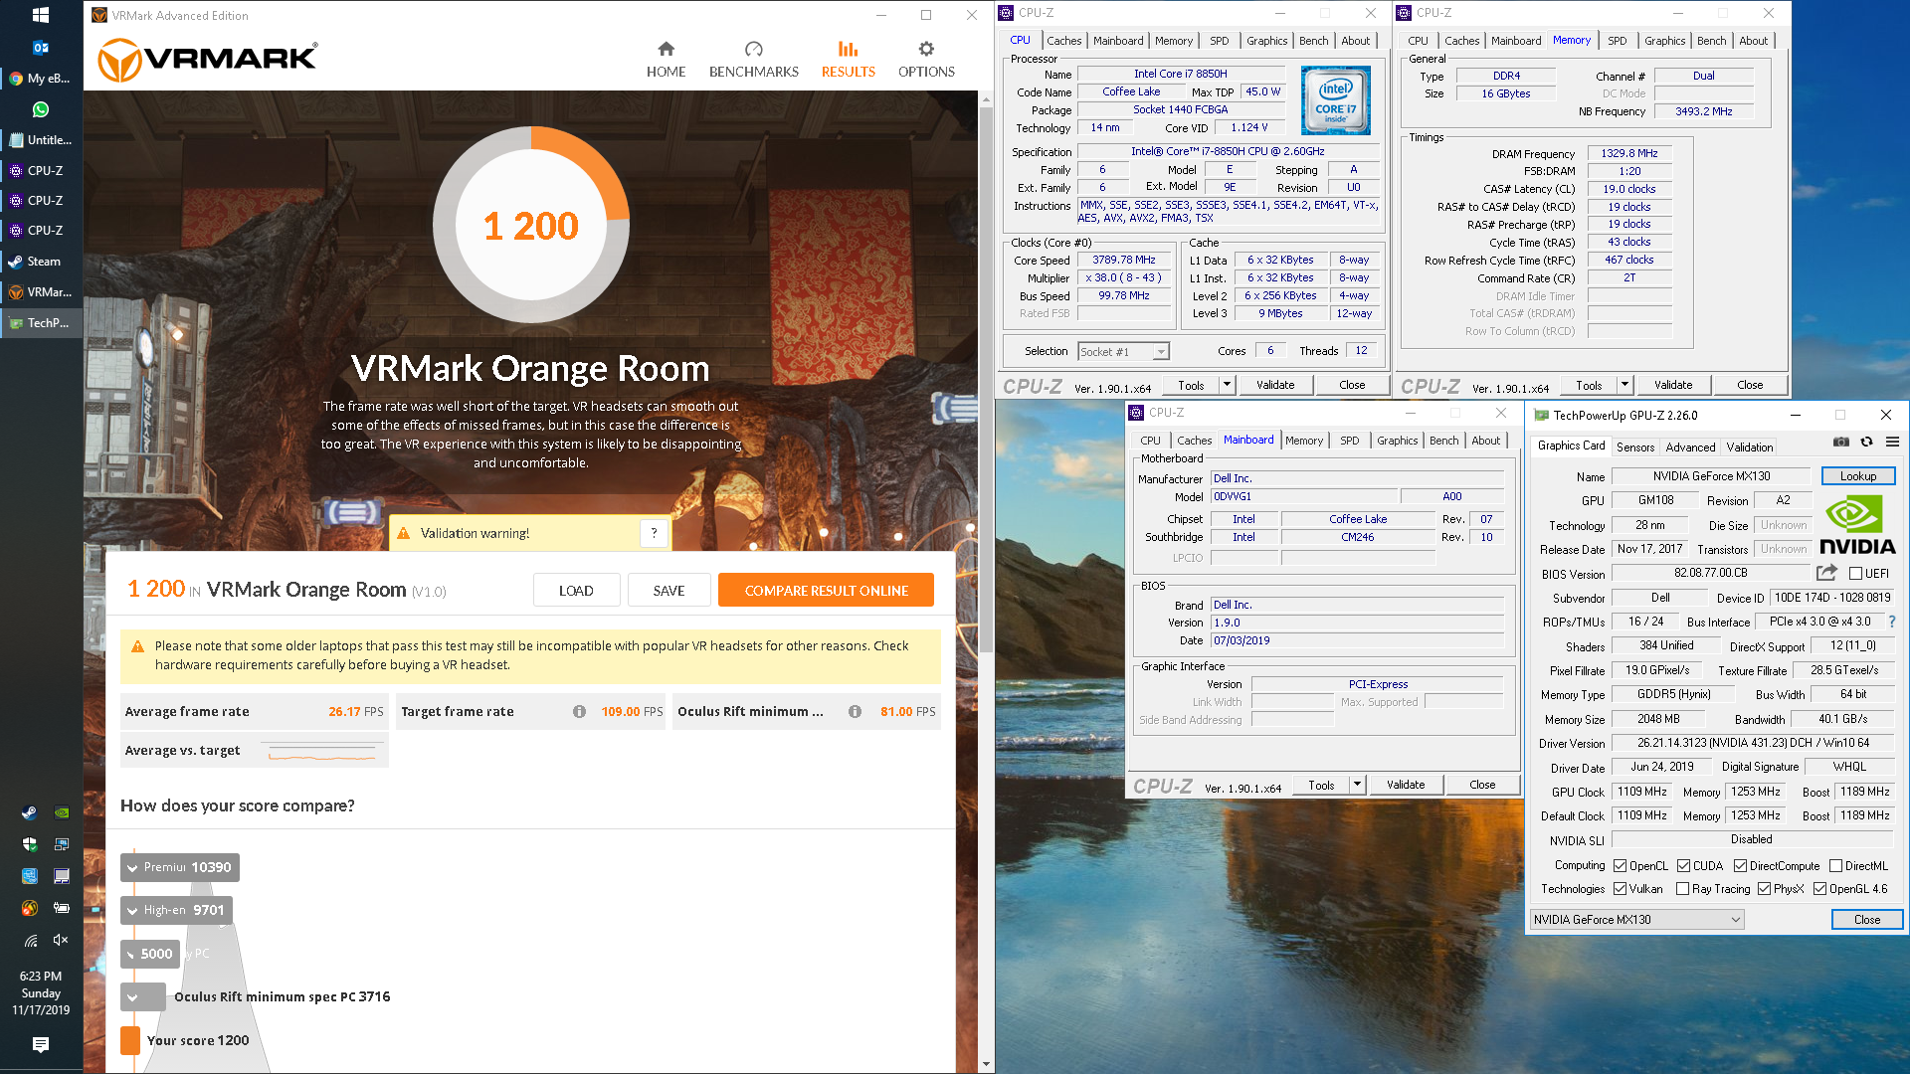
Task: Toggle the DirectML checkbox
Action: tap(1835, 866)
